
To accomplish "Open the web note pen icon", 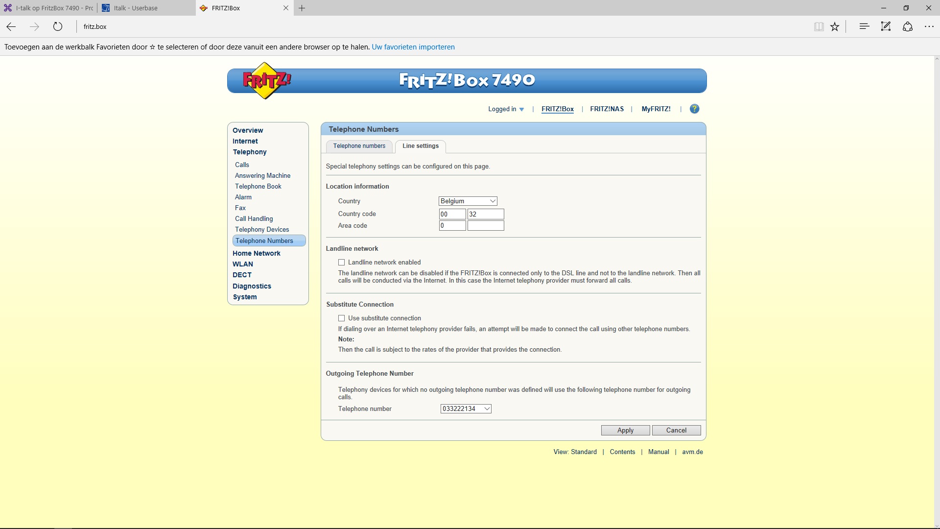I will (886, 26).
